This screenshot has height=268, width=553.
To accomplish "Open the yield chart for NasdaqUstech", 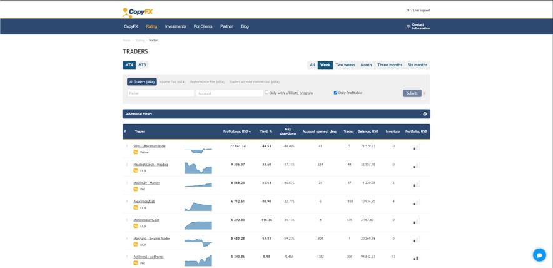I will pyautogui.click(x=198, y=167).
